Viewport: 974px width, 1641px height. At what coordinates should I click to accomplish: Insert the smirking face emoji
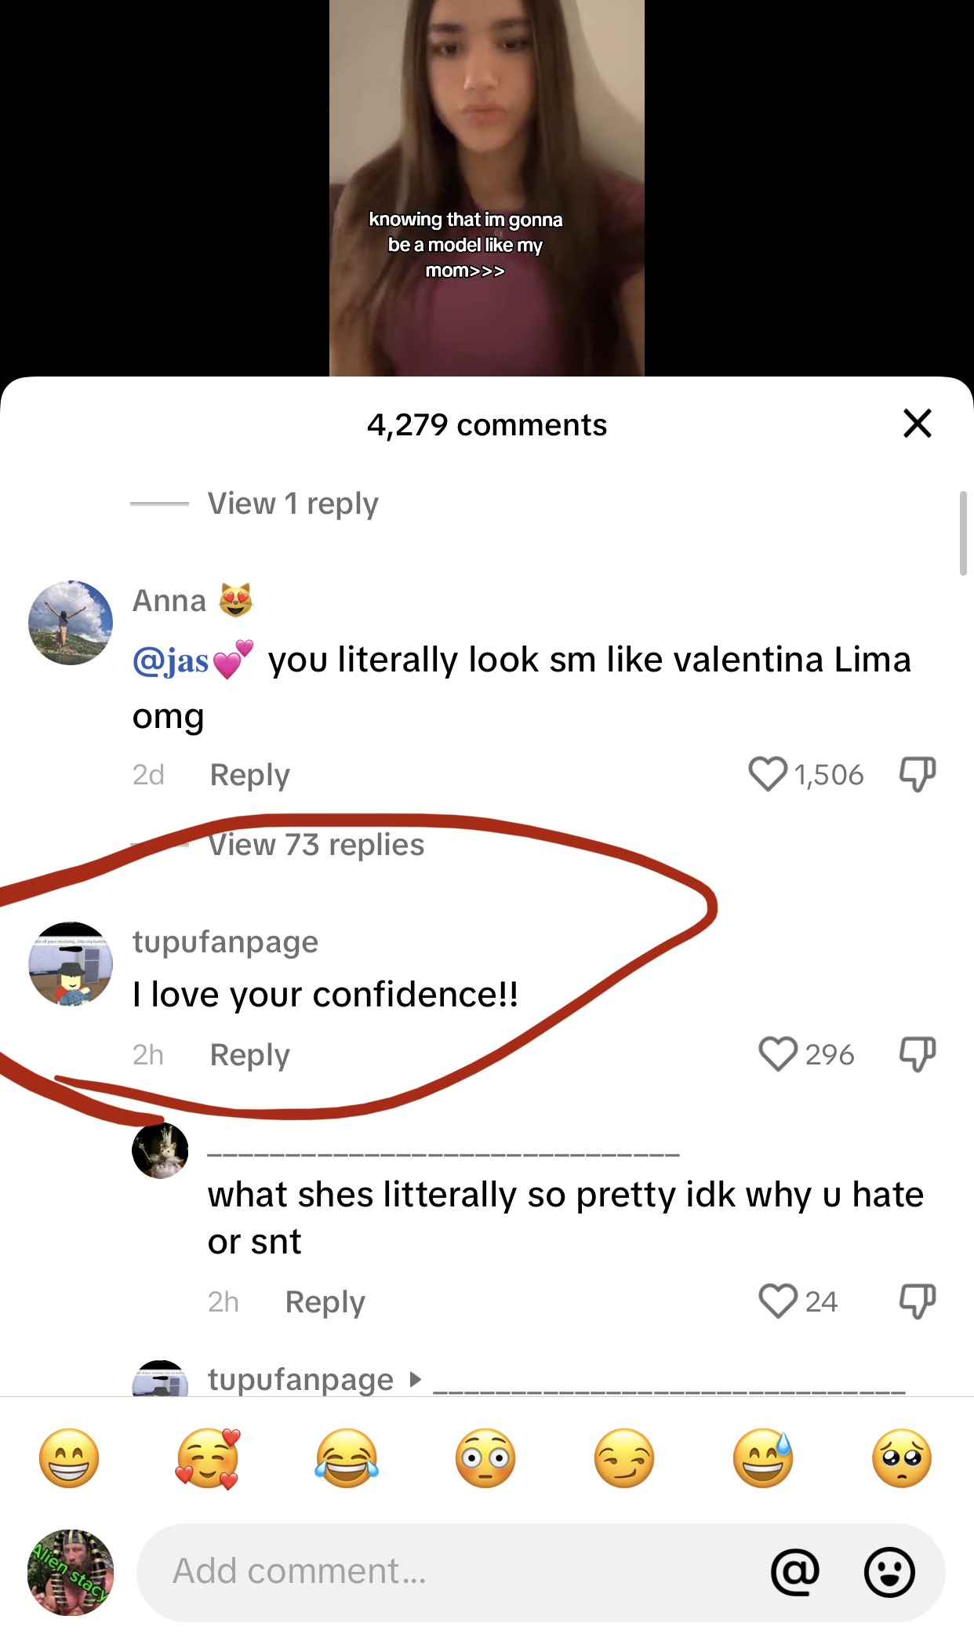[624, 1458]
